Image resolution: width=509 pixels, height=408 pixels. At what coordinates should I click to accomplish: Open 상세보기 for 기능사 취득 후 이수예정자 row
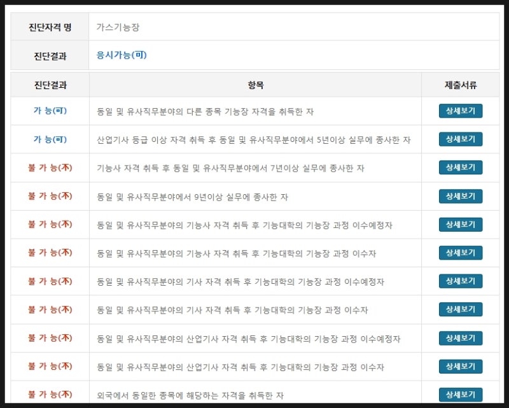[x=461, y=225]
